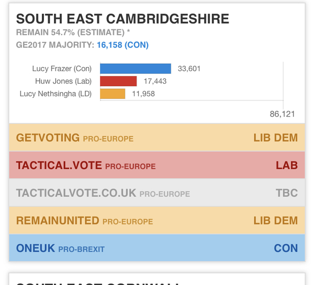This screenshot has width=314, height=285.
Task: Open the ONEUK pro-Brexit recommendation row
Action: pyautogui.click(x=156, y=248)
